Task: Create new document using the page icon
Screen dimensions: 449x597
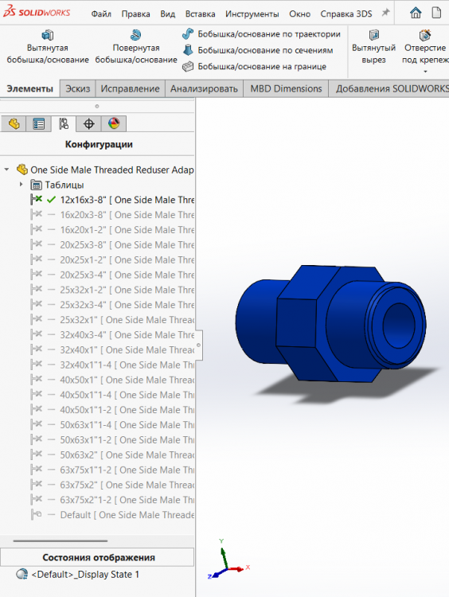Action: [436, 13]
